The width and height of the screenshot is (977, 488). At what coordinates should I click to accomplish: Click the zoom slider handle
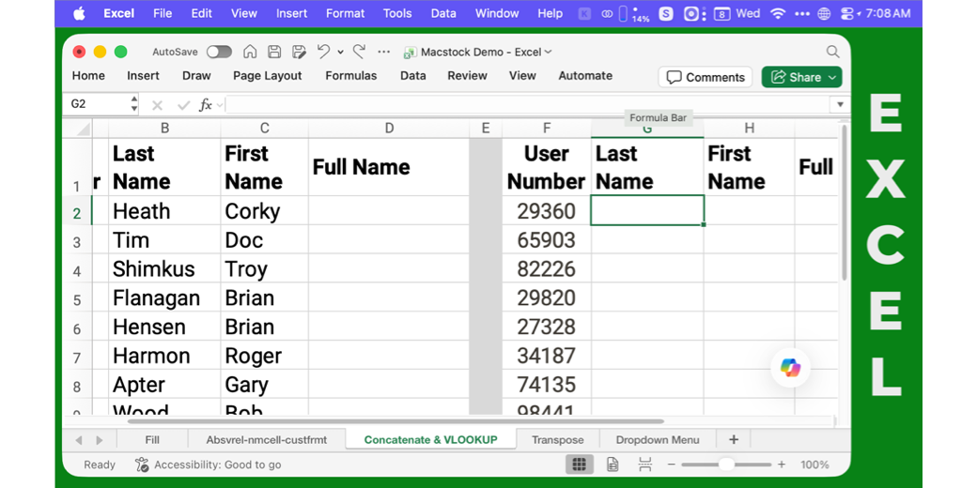click(x=726, y=465)
